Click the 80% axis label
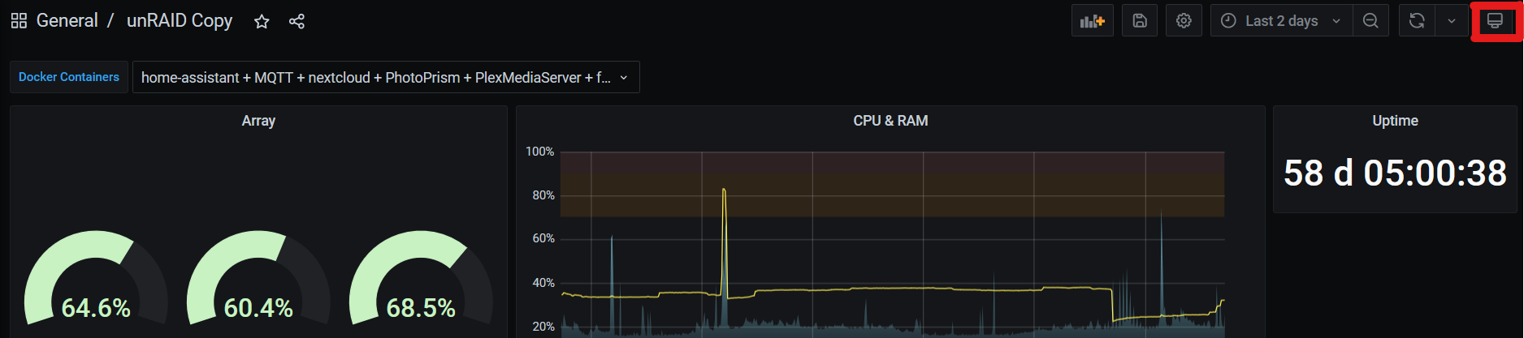This screenshot has width=1524, height=338. coord(543,195)
